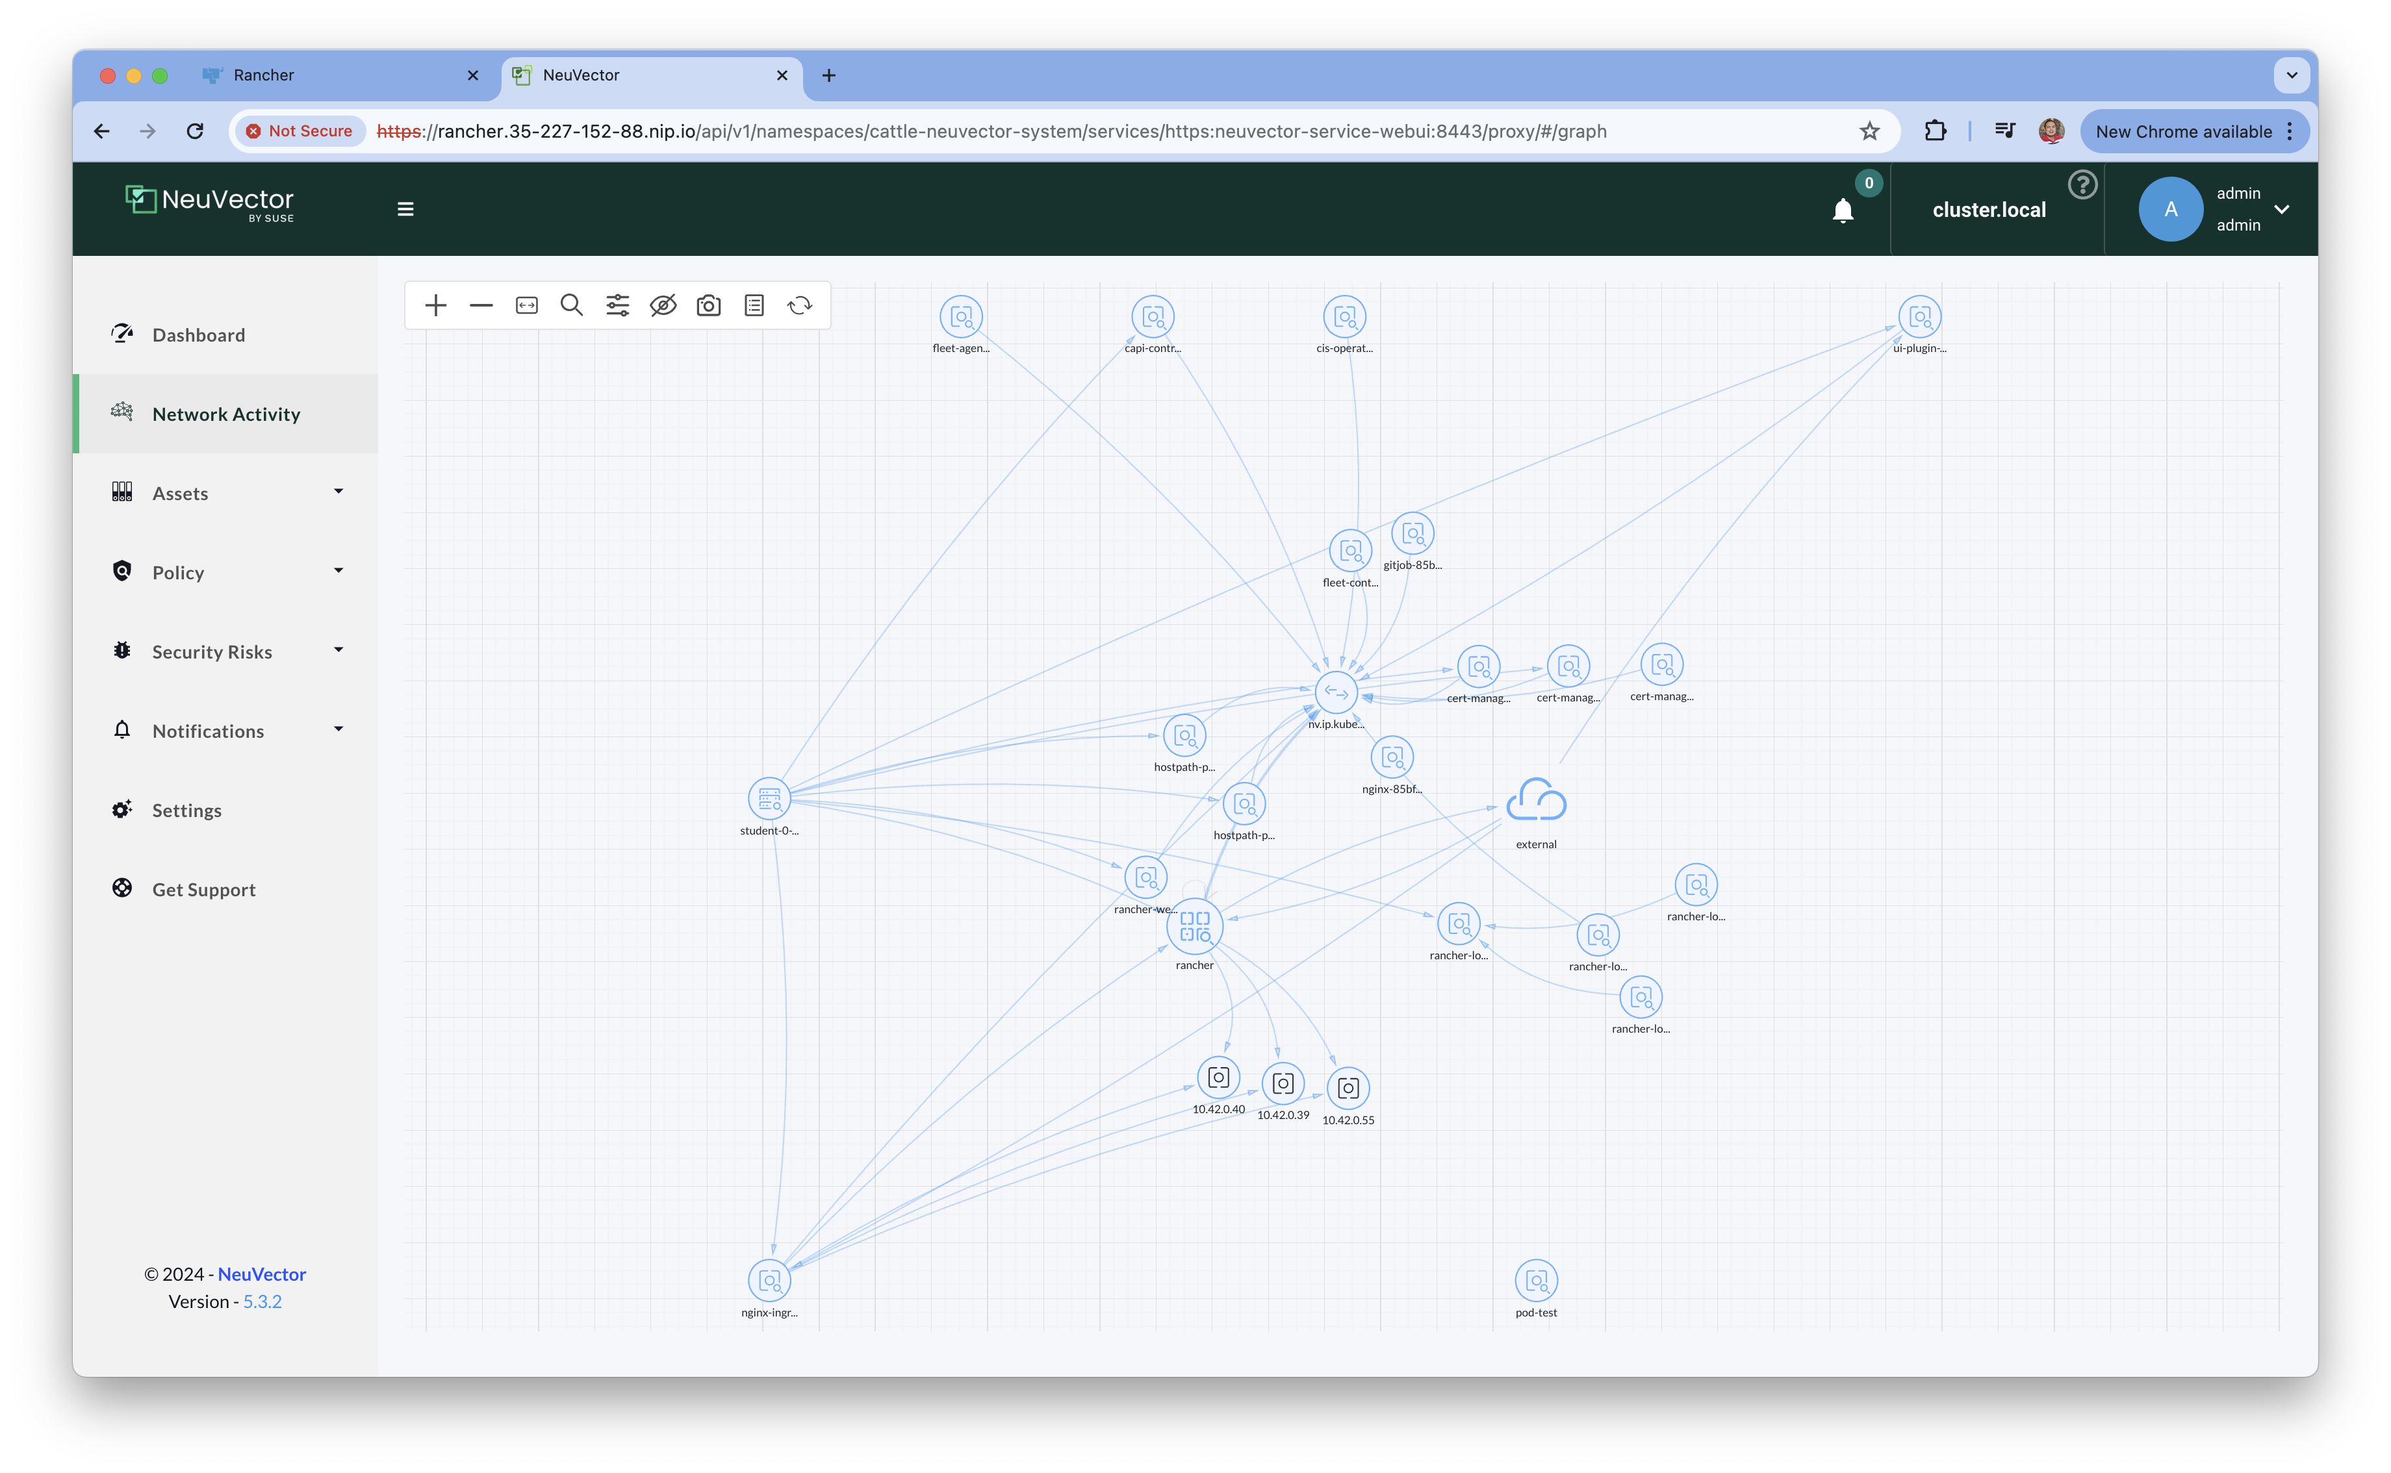Click the zoom in plus icon
The image size is (2391, 1473).
click(x=435, y=306)
